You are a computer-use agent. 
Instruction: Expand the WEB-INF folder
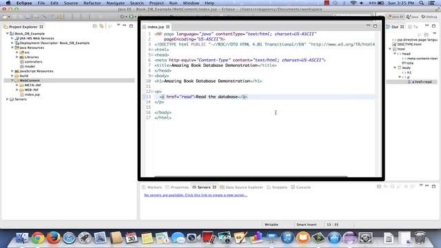coord(17,90)
